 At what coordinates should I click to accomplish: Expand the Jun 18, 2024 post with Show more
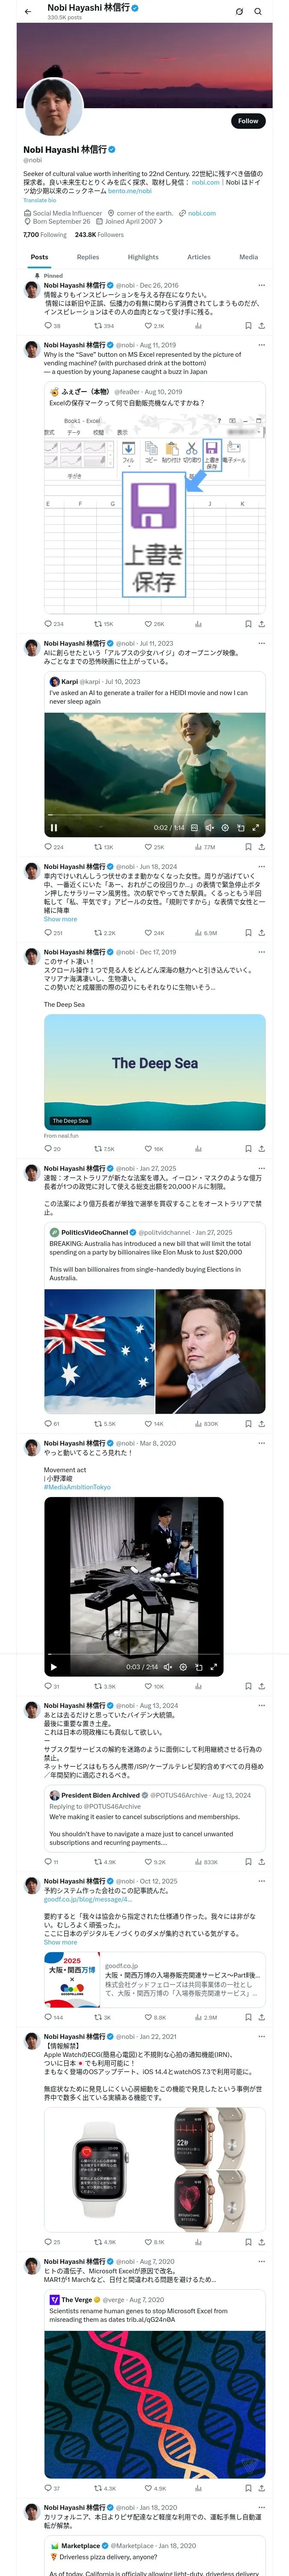click(x=60, y=919)
